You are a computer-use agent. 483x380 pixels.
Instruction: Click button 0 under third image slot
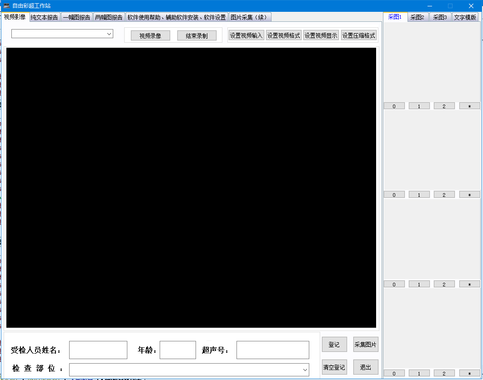click(x=394, y=284)
